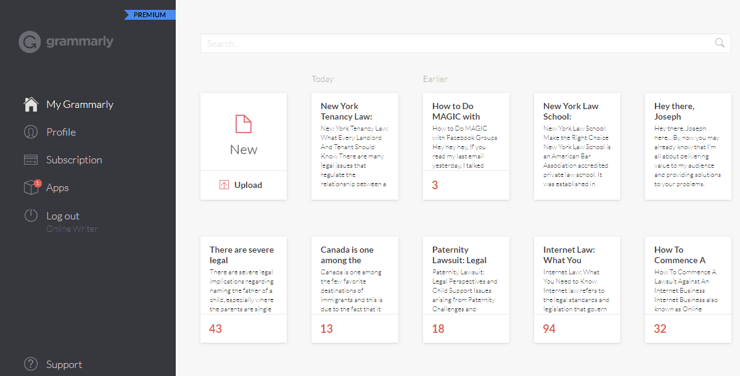Click the new document page icon
740x376 pixels.
click(243, 123)
